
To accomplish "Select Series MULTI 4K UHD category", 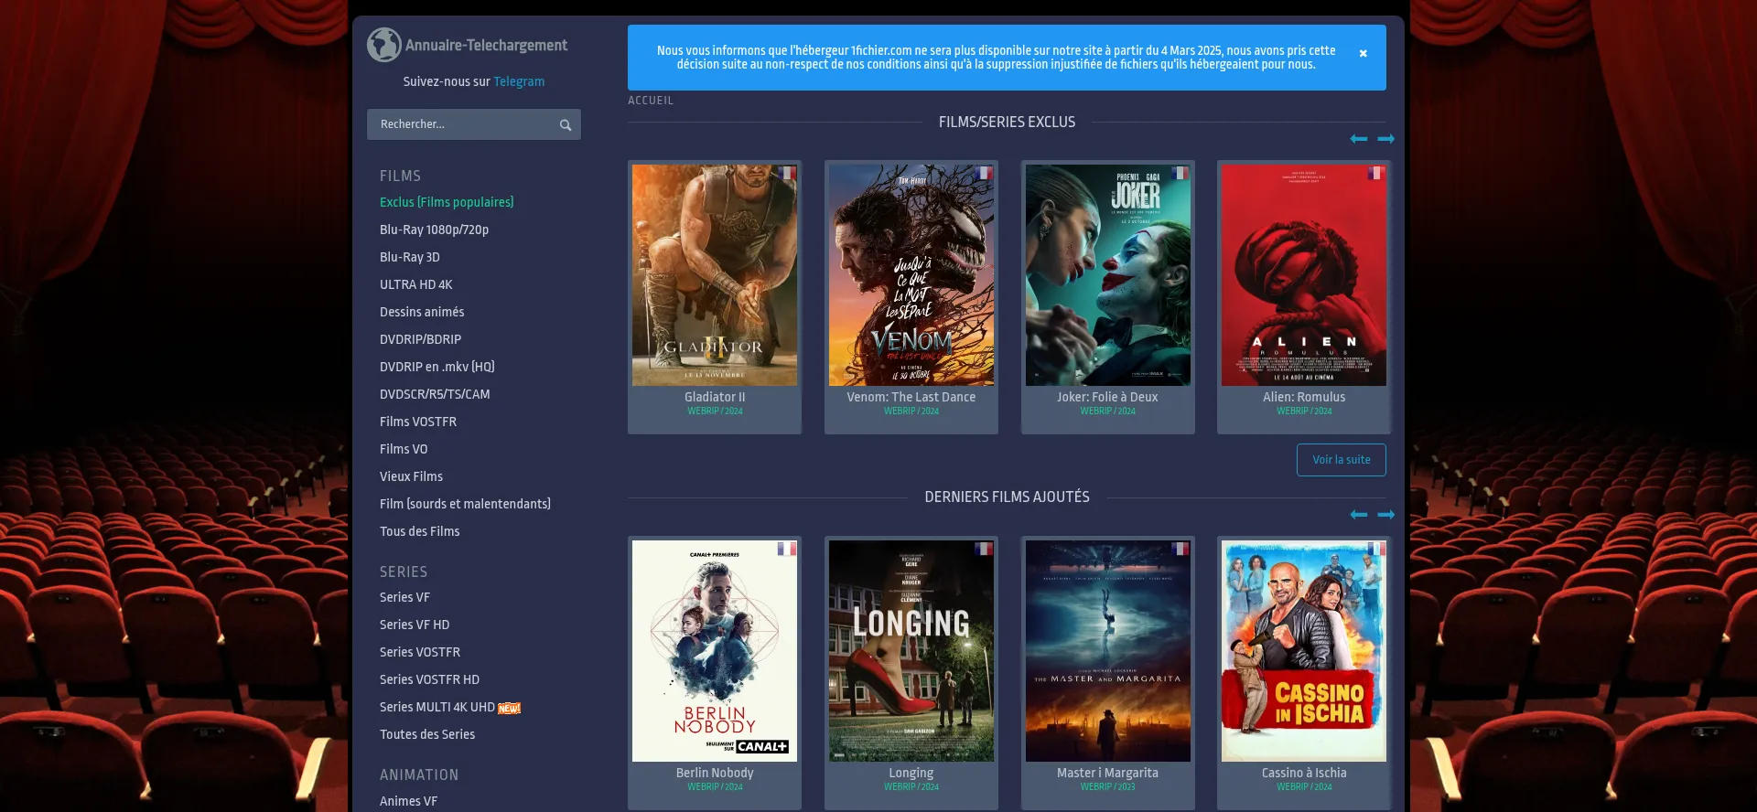I will point(437,707).
